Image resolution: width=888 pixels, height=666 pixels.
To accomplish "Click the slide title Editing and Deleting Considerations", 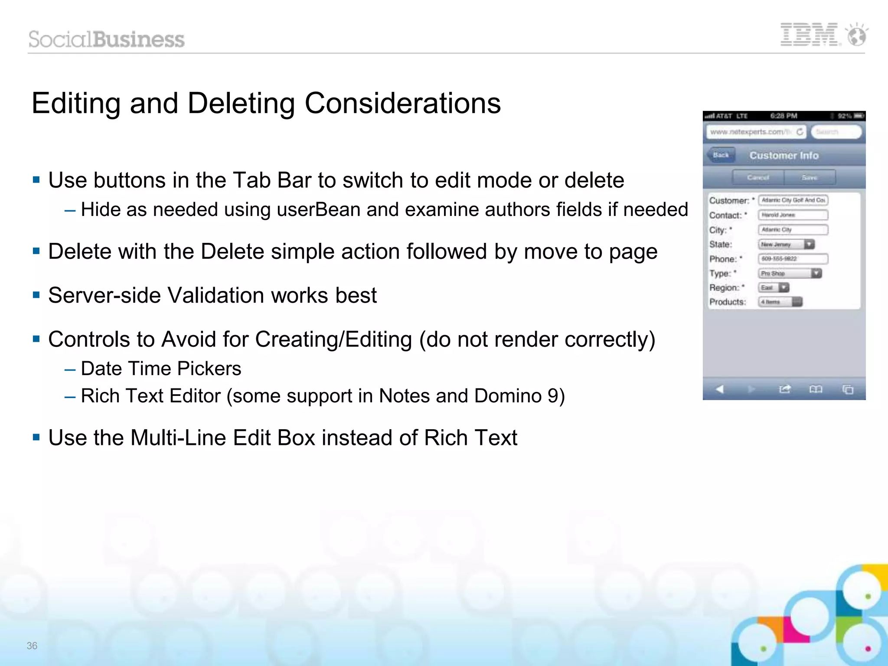I will click(266, 103).
